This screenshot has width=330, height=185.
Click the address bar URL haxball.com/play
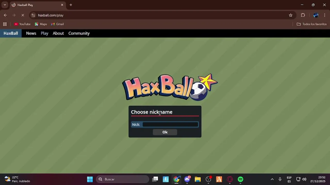point(51,15)
